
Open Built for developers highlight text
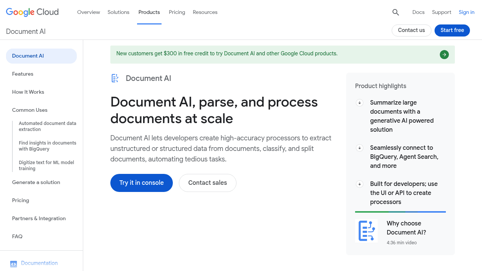pyautogui.click(x=404, y=193)
